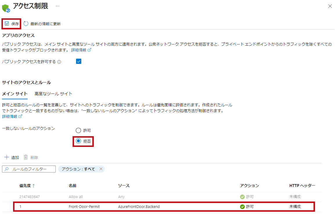Viewport: 335px width, 214px height.
Task: Click the 削除 delete button
Action: (x=31, y=157)
